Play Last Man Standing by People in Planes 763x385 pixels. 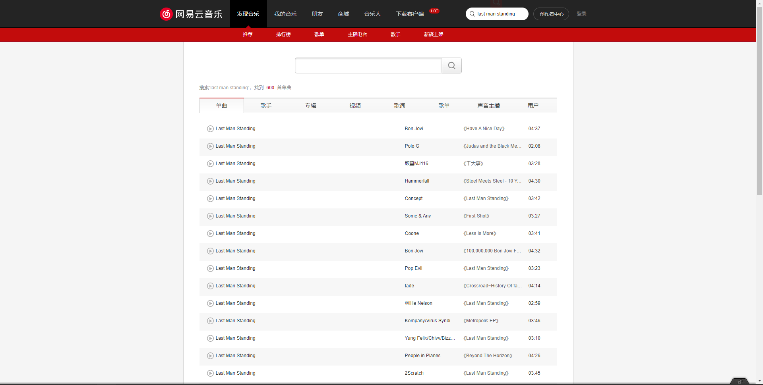(210, 356)
